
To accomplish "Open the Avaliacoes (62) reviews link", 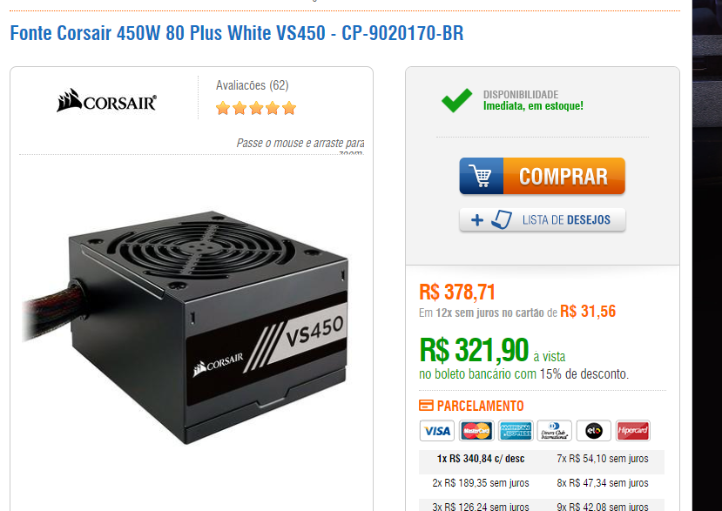I will 253,85.
